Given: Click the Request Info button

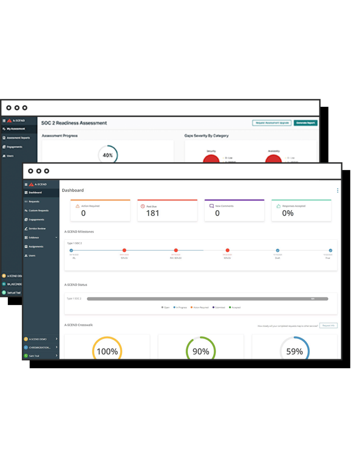Looking at the screenshot, I should [328, 325].
